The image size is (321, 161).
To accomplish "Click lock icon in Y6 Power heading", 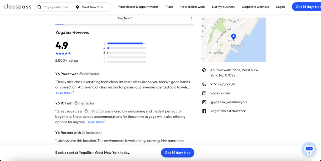I will click(x=81, y=73).
